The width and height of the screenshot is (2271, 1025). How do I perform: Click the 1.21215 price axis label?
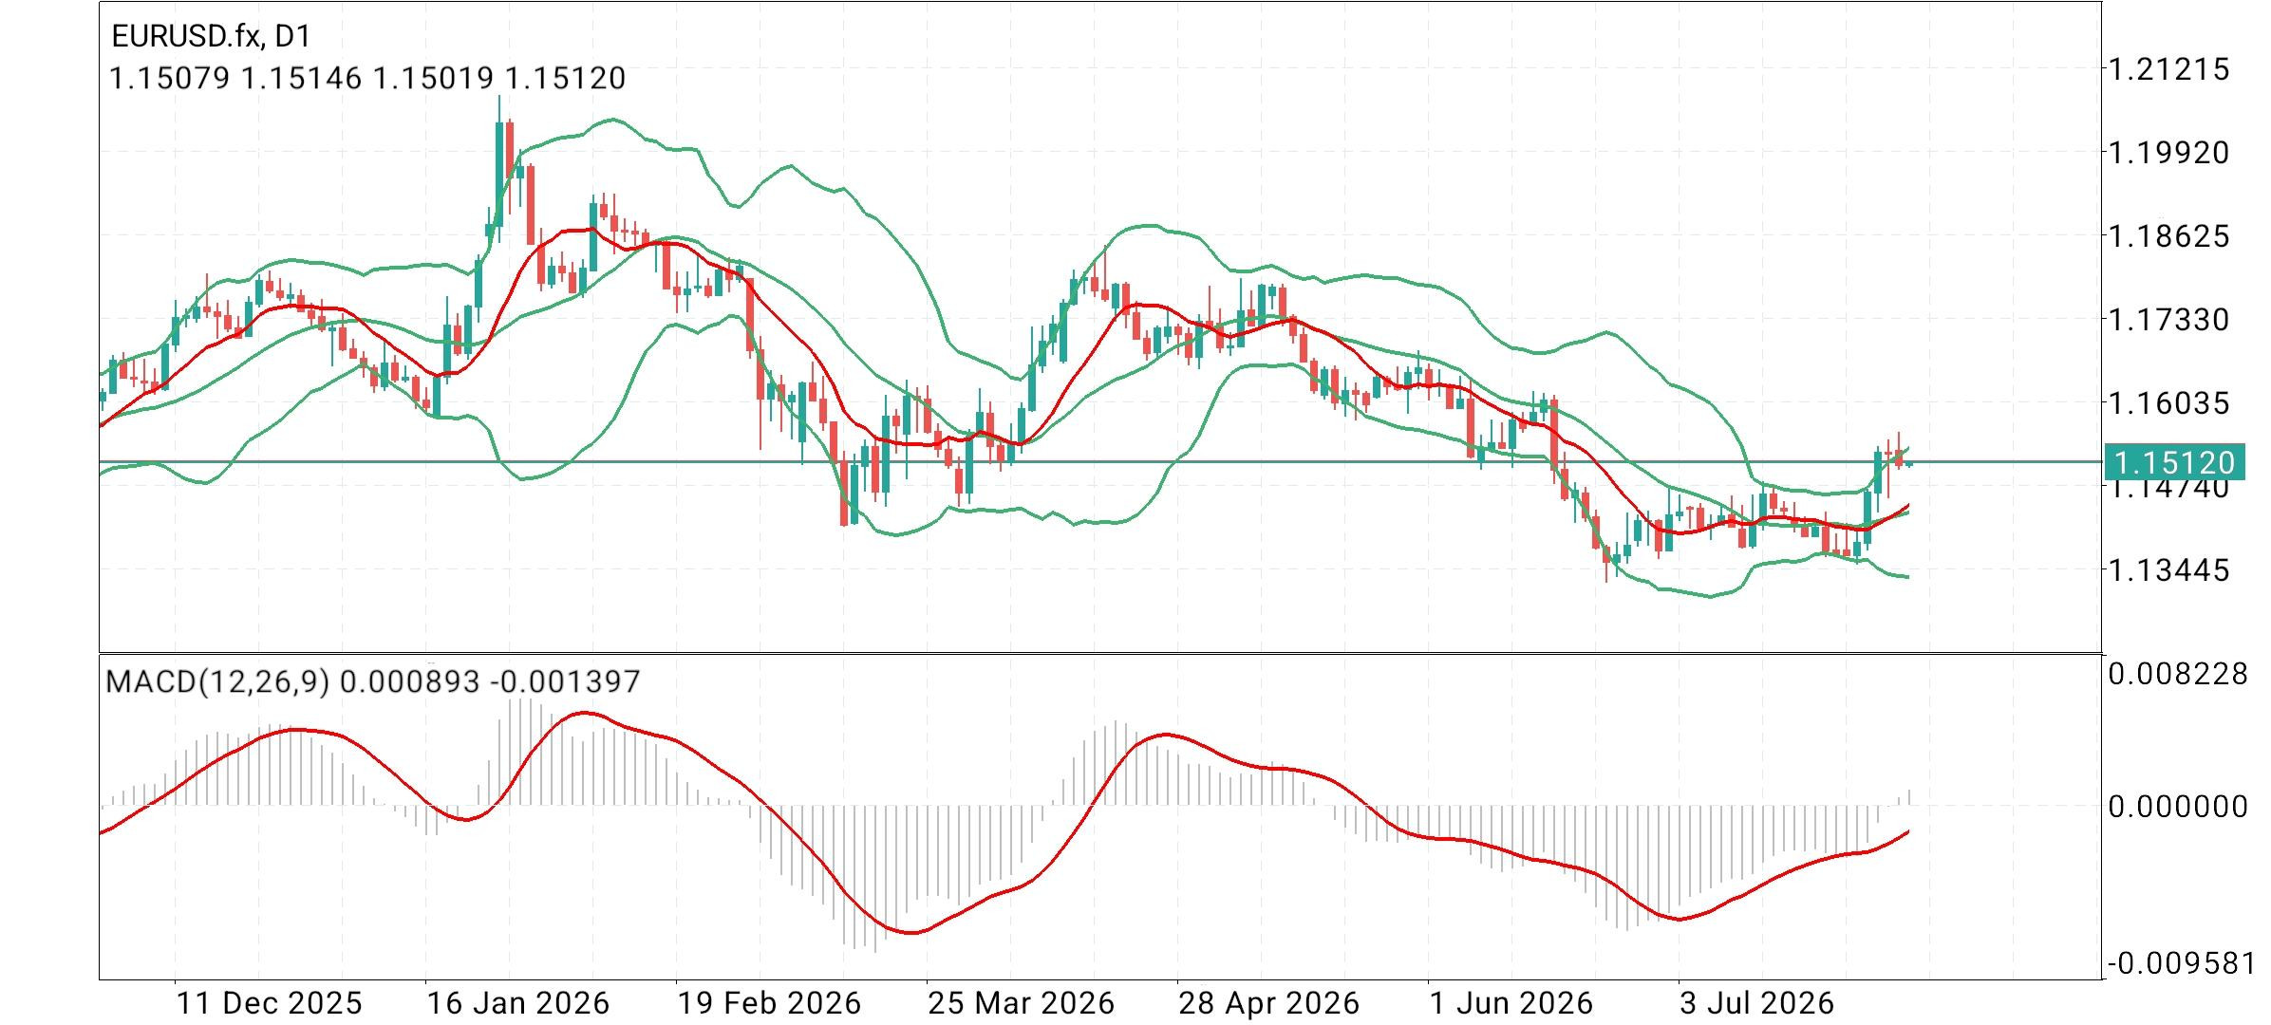[2168, 68]
